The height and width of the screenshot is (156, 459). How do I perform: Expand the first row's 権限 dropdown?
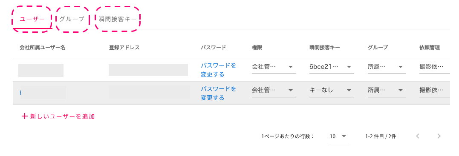(274, 67)
